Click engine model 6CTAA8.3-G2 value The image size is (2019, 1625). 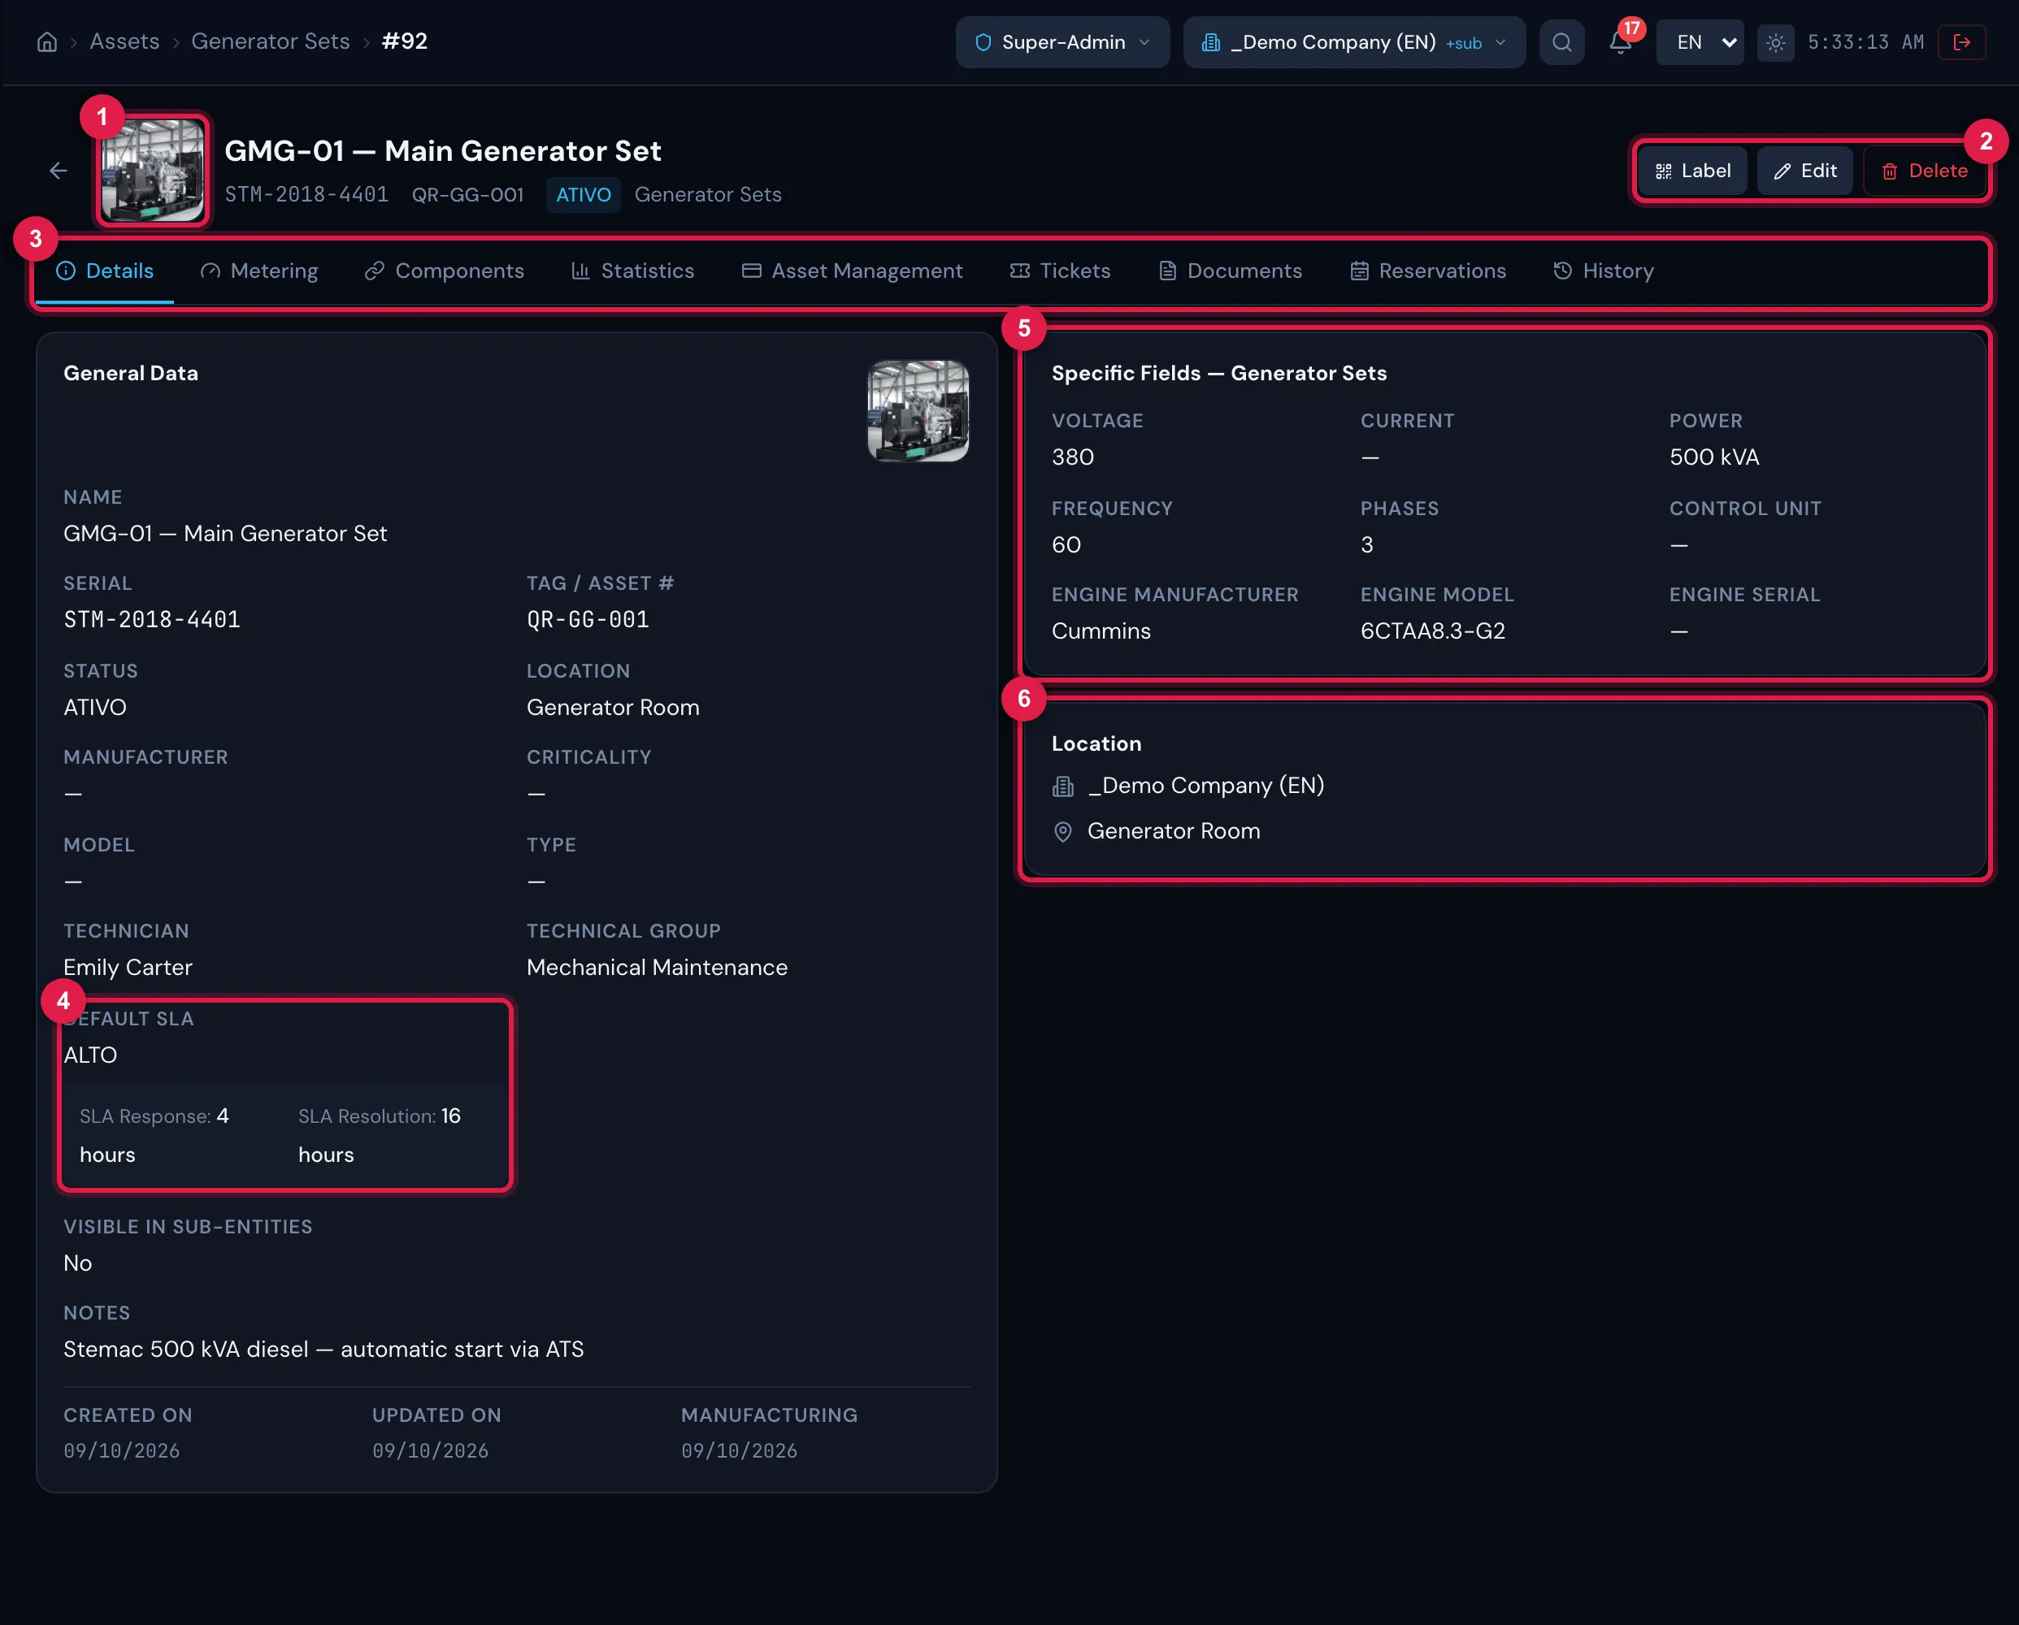pyautogui.click(x=1433, y=630)
